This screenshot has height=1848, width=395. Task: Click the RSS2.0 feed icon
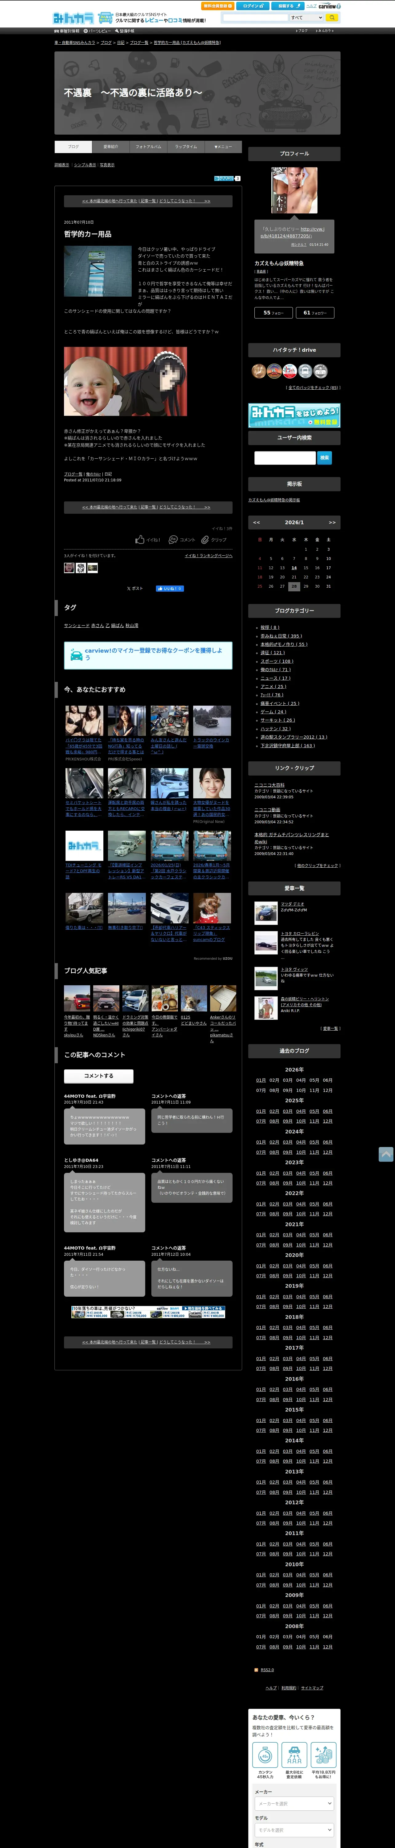[257, 1669]
